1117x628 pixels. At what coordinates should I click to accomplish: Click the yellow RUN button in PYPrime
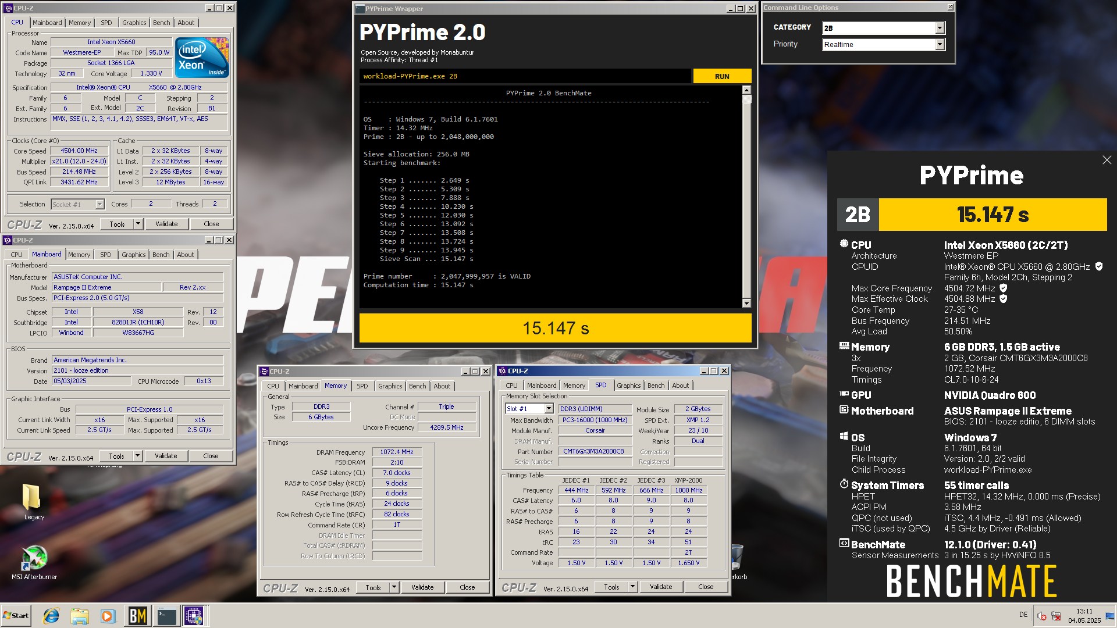click(722, 76)
